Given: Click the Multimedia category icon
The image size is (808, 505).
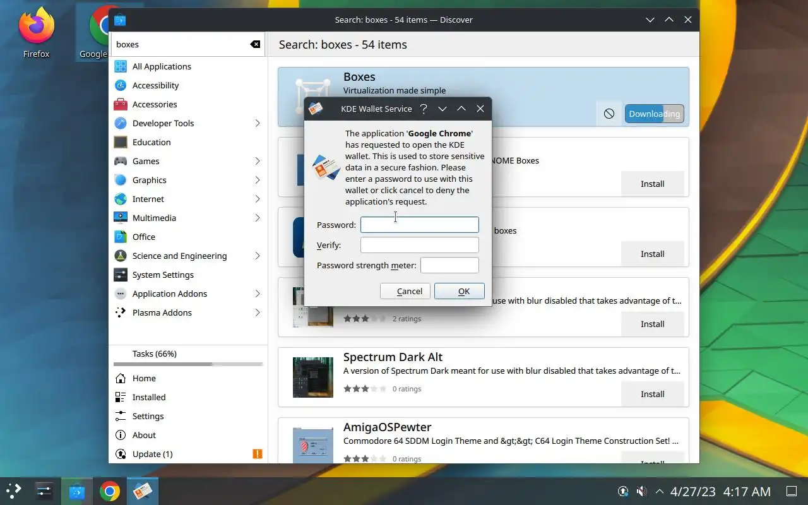Looking at the screenshot, I should click(121, 218).
